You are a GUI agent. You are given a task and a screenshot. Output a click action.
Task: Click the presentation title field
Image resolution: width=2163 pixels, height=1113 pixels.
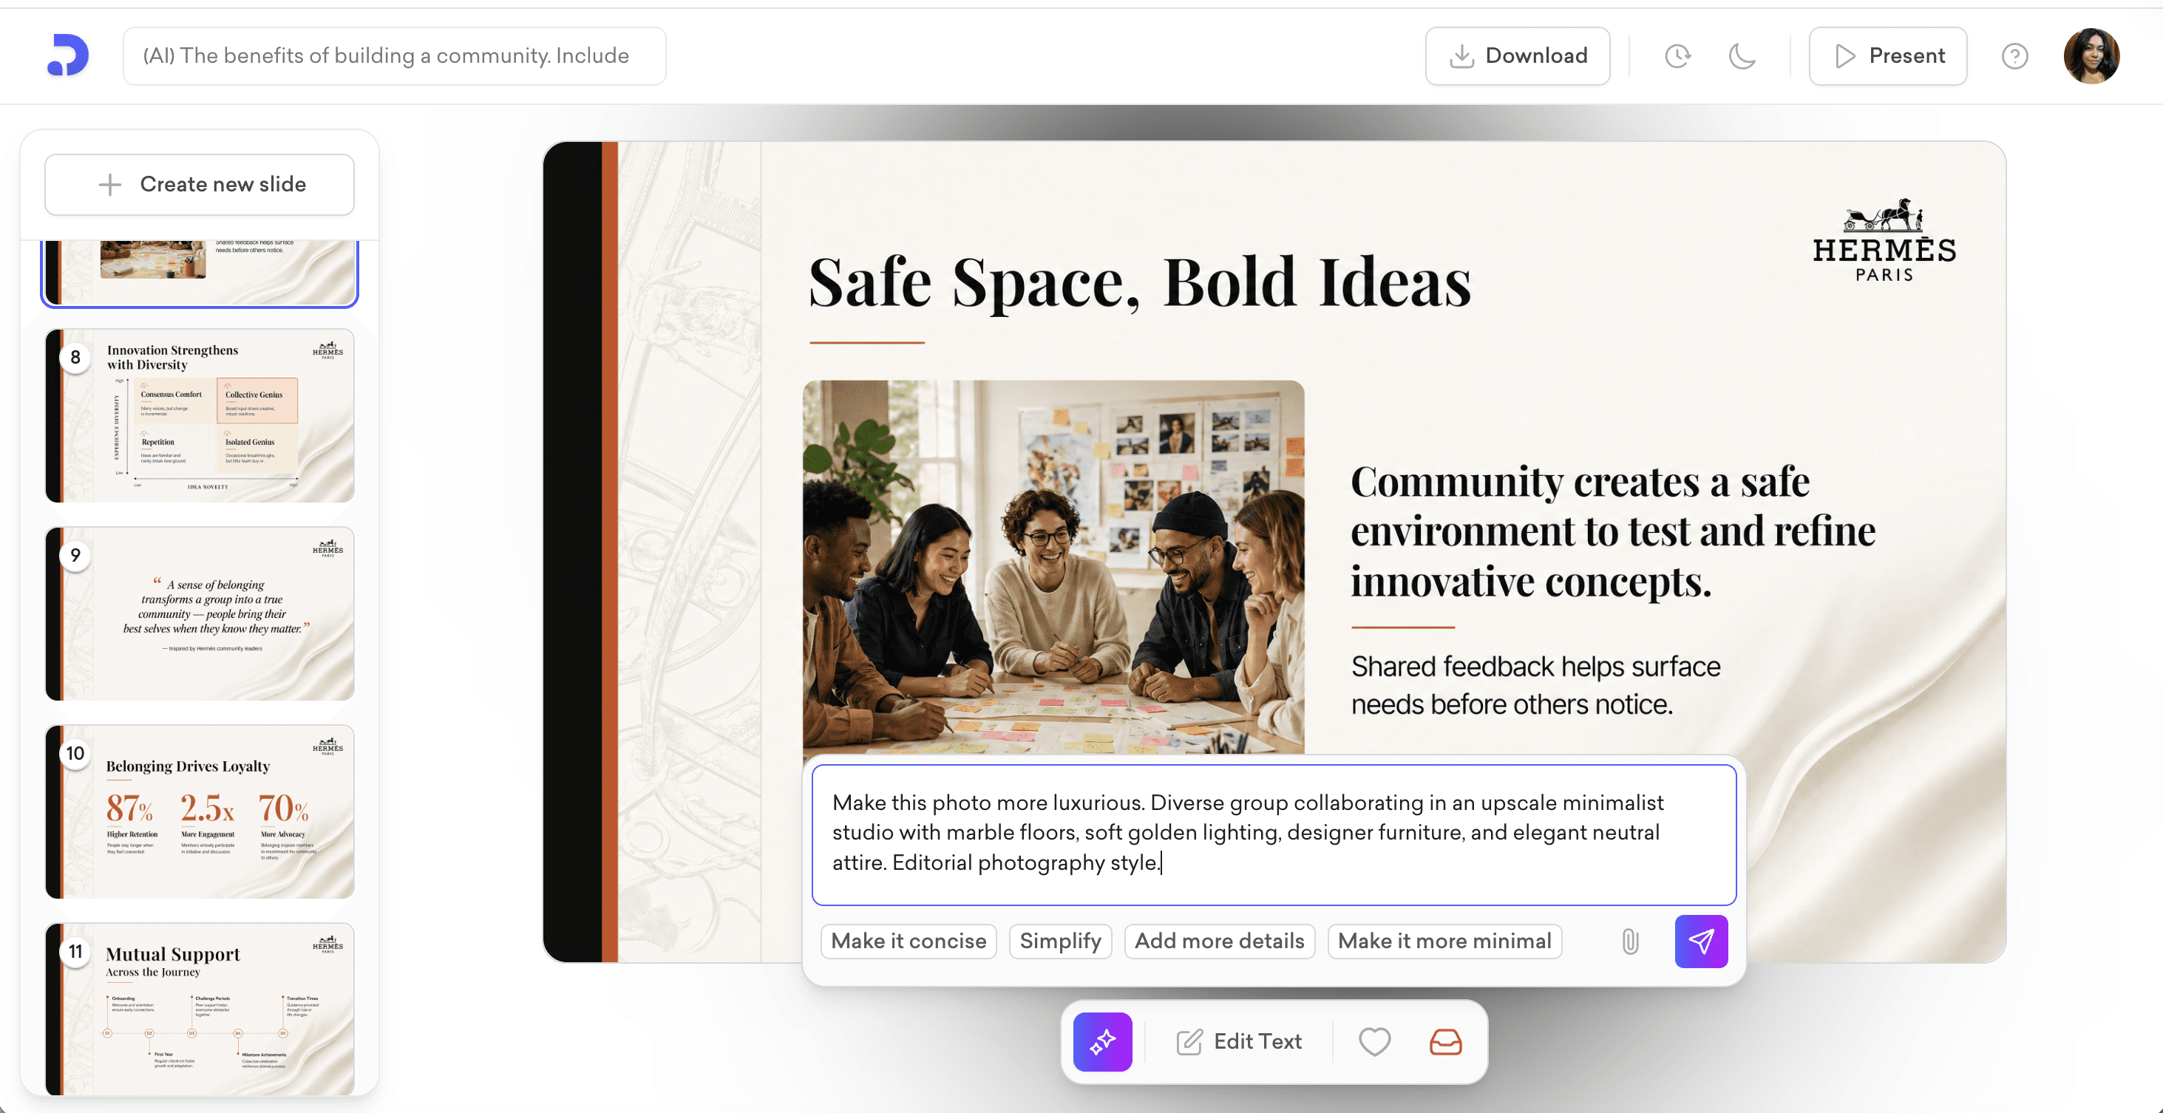point(395,56)
